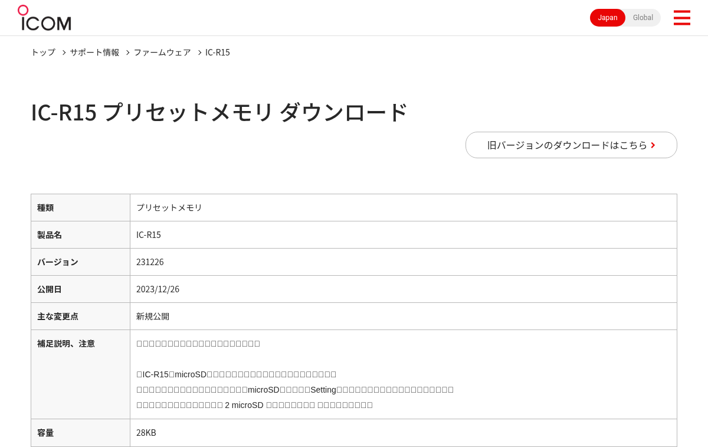Open 旧バージョンのダウンロードはこちら button

point(571,145)
